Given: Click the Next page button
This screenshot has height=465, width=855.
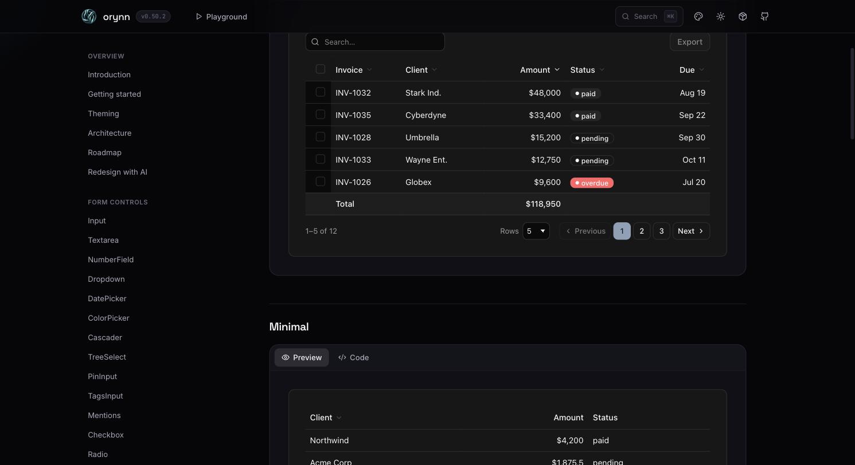Looking at the screenshot, I should tap(691, 231).
